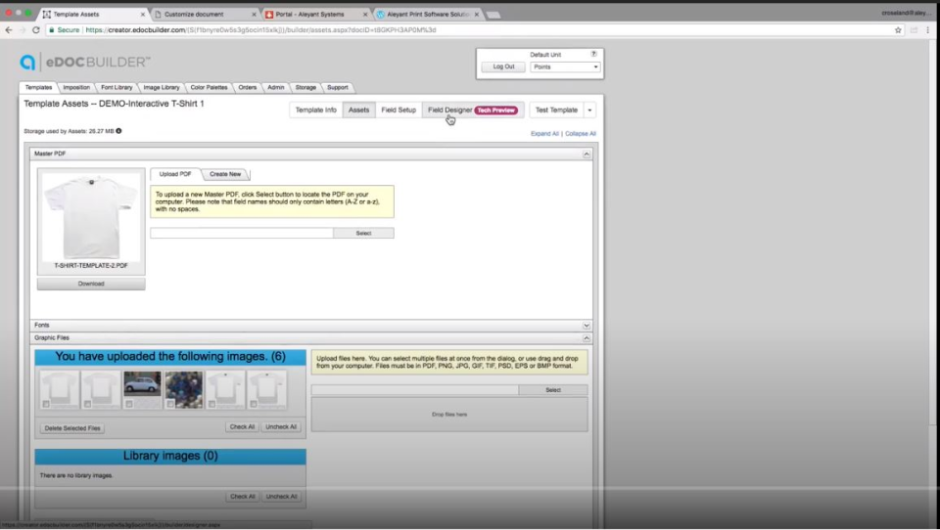This screenshot has height=530, width=940.
Task: Open the Orders tab
Action: [247, 87]
